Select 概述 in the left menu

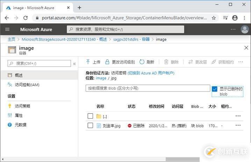(x=39, y=75)
